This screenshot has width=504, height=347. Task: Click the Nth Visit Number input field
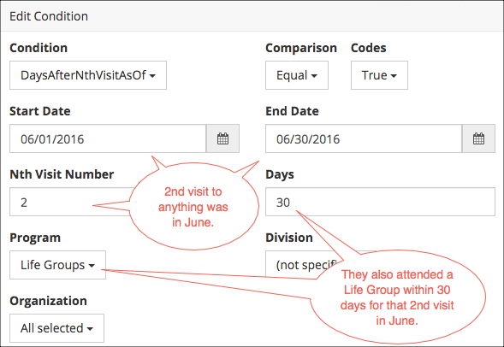(x=69, y=202)
